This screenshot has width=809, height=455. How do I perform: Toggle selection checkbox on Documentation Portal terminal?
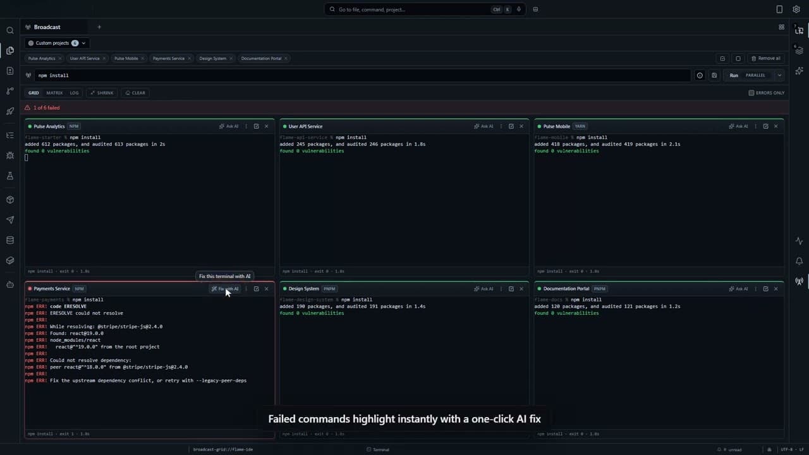pos(766,289)
